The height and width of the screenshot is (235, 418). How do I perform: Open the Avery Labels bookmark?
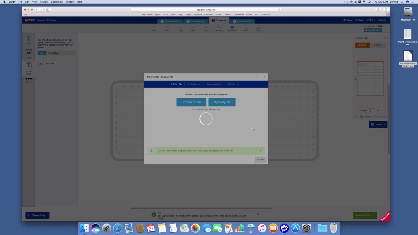(147, 14)
